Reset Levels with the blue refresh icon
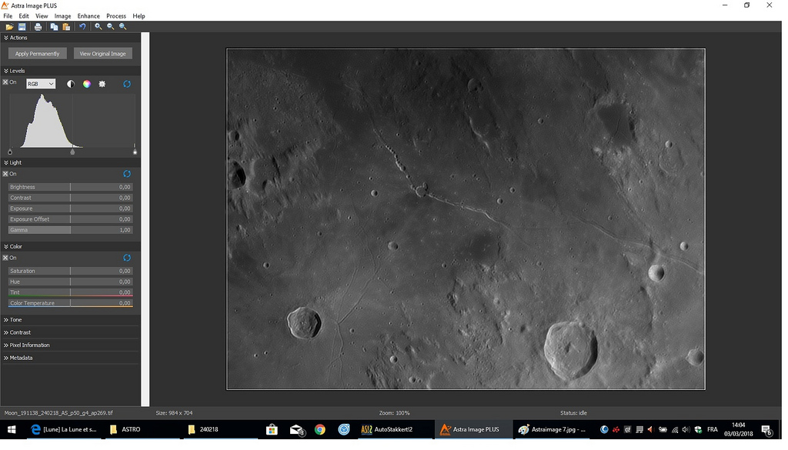Image resolution: width=788 pixels, height=450 pixels. click(x=127, y=84)
